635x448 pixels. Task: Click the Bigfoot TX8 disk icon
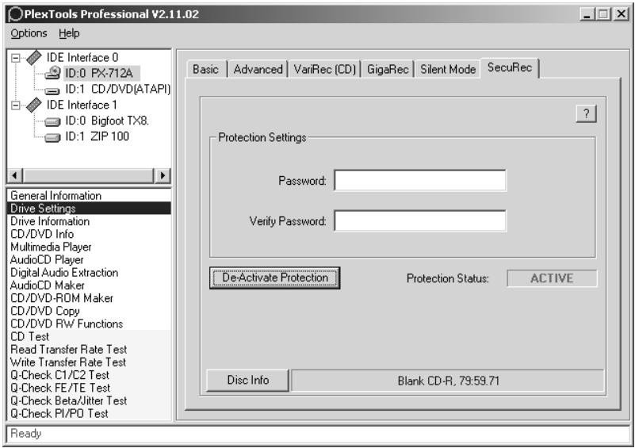pos(52,121)
